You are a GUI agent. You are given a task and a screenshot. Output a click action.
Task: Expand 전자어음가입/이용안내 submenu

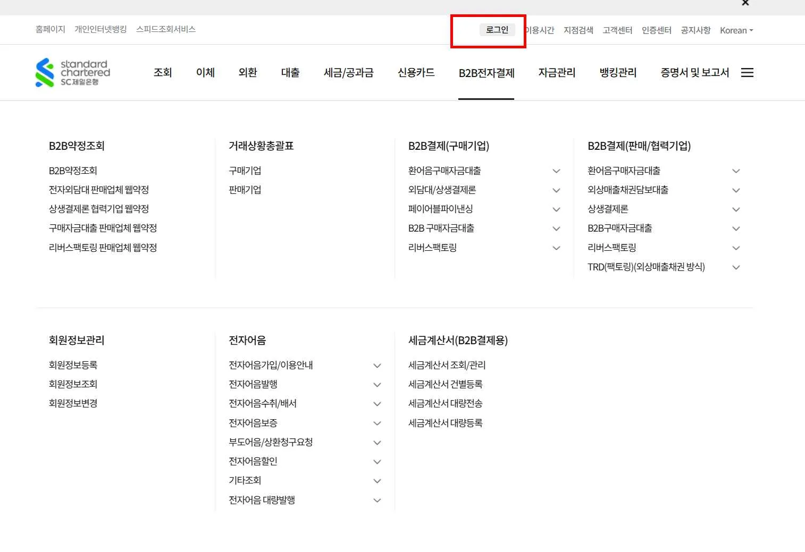click(377, 366)
